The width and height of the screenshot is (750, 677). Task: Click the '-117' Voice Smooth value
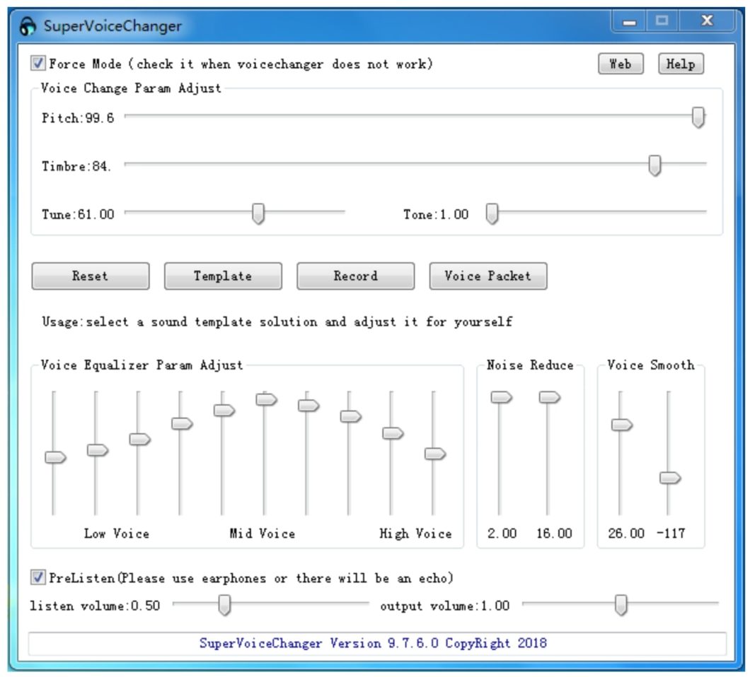(x=671, y=534)
